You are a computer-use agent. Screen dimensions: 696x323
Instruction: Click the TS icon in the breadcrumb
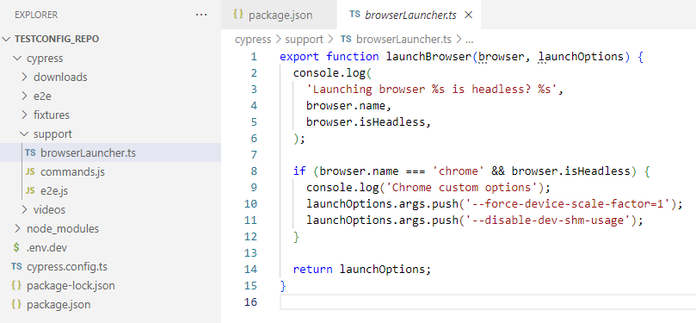coord(346,39)
